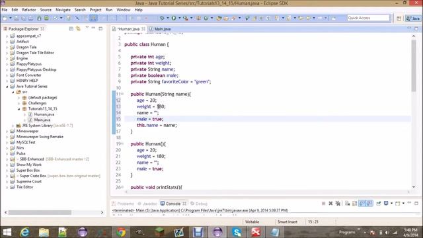Click the Open Perspective icon beside Java
The height and width of the screenshot is (238, 423).
click(x=399, y=19)
